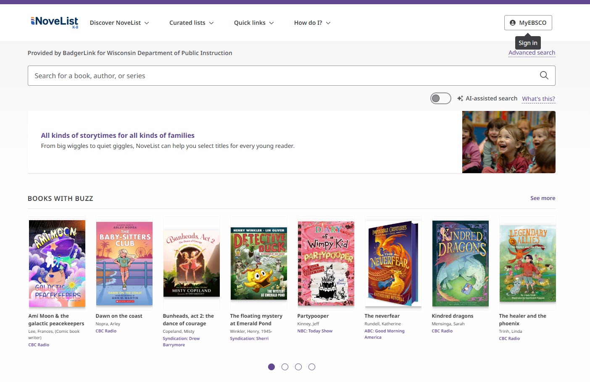The width and height of the screenshot is (590, 382).
Task: Open the Detective Duck book cover
Action: (x=259, y=263)
